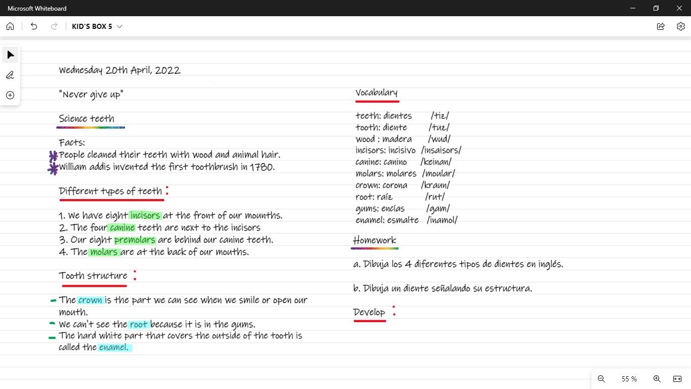Click the vocabulary line teeth: dientes
The image size is (691, 389).
coord(402,115)
